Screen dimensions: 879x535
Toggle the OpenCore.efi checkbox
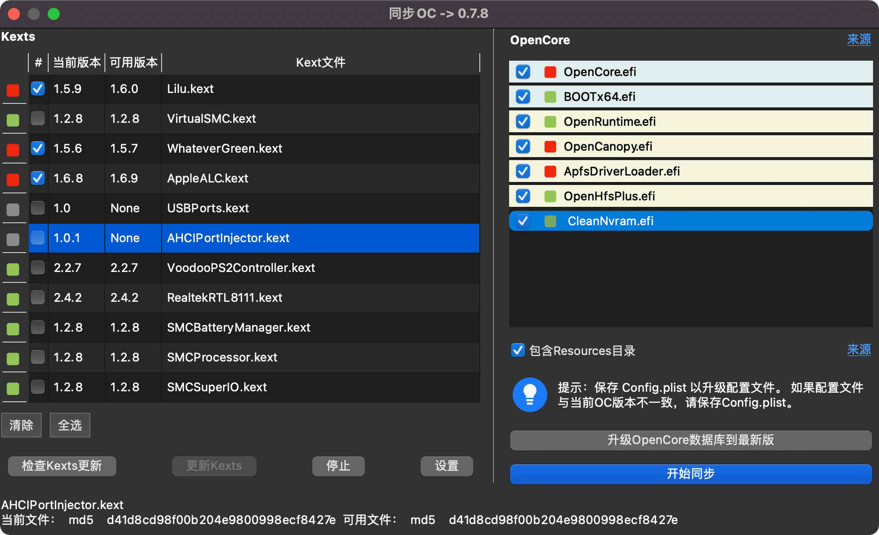[523, 72]
